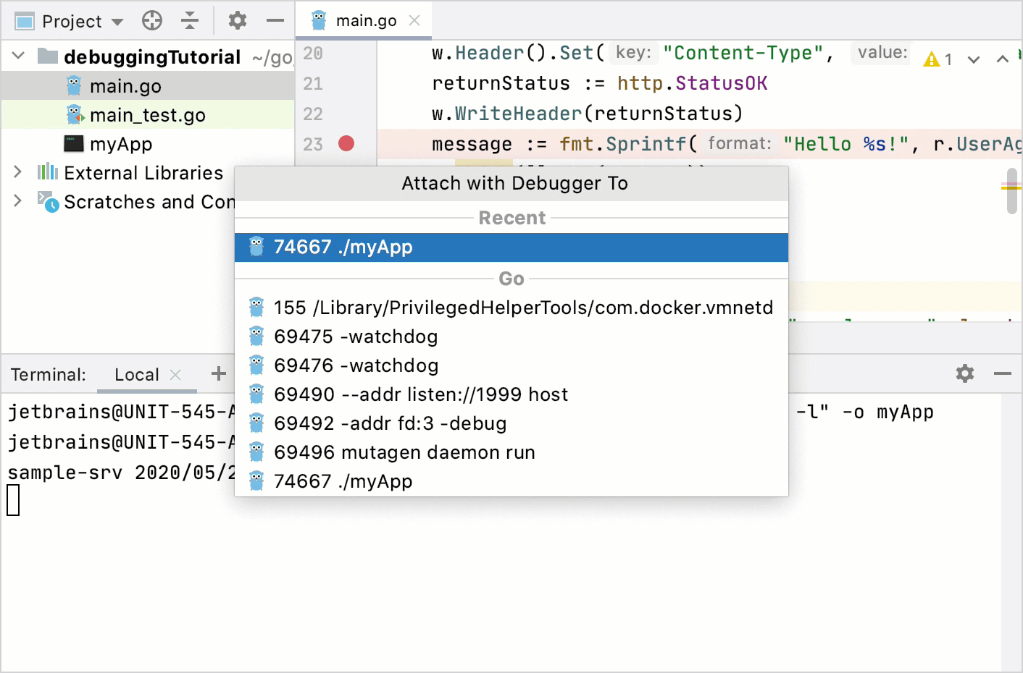Go to previous problem with up-arrow icon
Screen dimensions: 1023x673
(x=1002, y=59)
